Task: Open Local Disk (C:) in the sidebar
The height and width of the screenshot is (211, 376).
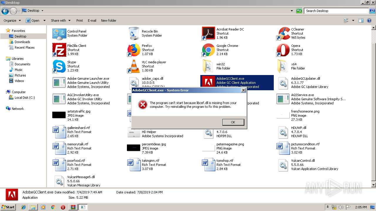Action: 25,98
